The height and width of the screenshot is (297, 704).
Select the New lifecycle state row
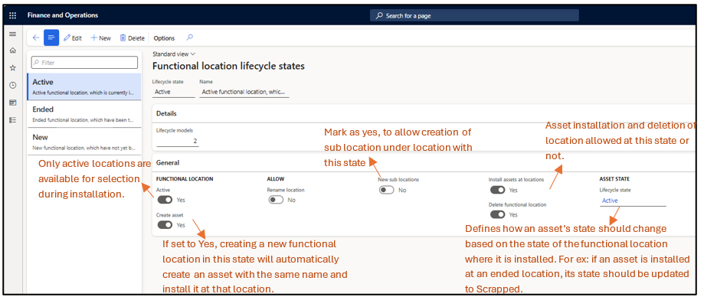[84, 142]
